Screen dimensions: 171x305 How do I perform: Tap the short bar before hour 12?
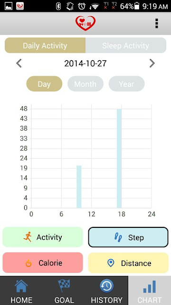[79, 187]
